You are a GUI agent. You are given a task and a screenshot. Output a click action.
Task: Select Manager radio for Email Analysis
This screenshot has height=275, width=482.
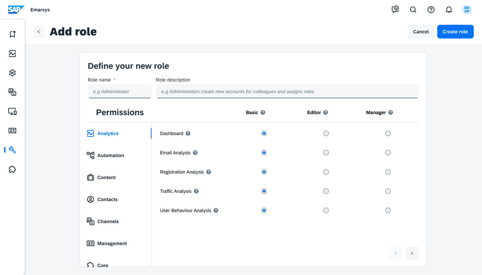click(x=388, y=153)
